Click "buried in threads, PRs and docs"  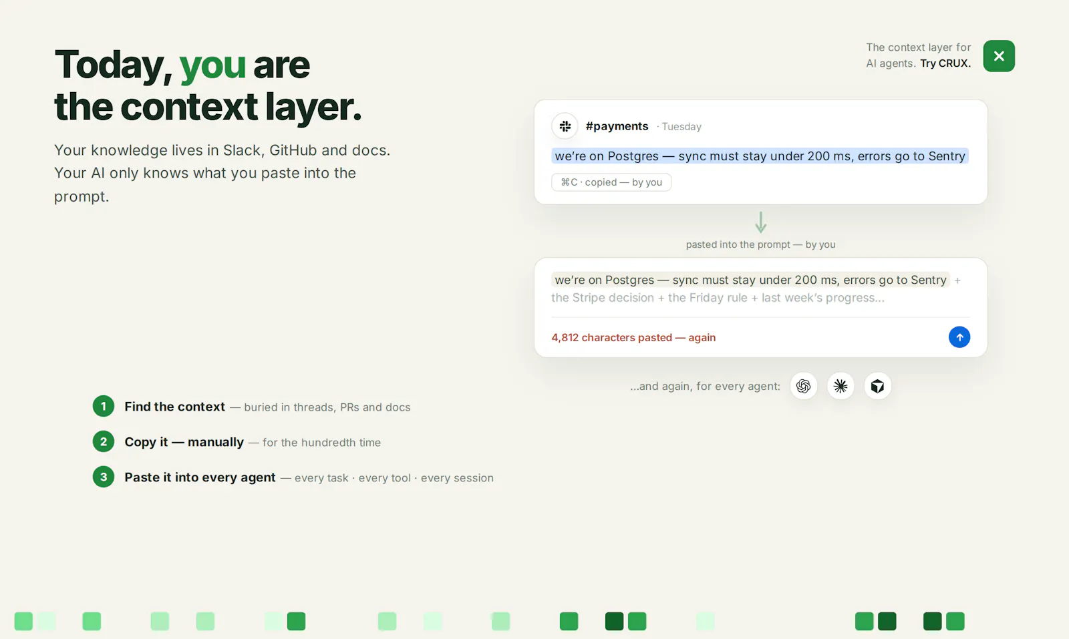click(x=327, y=407)
